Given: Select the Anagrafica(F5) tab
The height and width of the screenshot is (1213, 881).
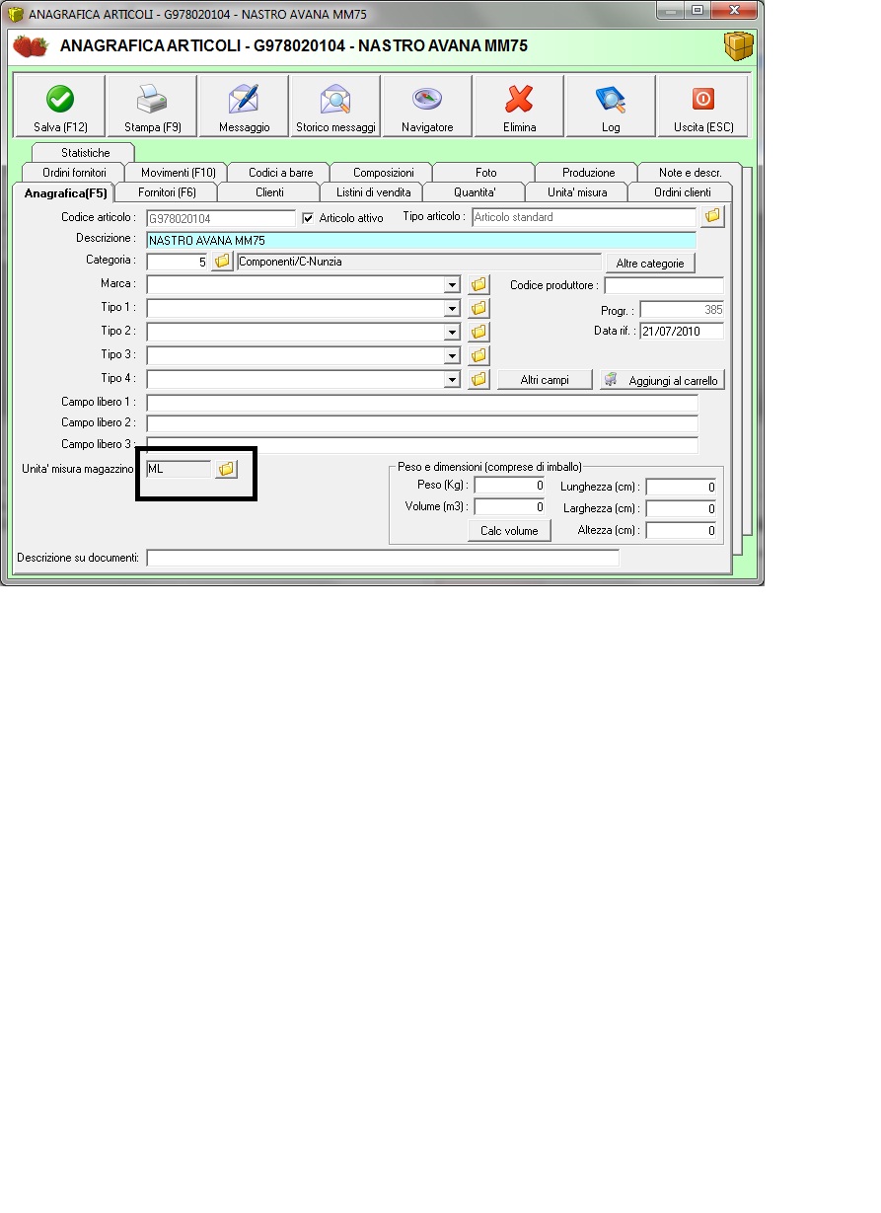Looking at the screenshot, I should pyautogui.click(x=65, y=192).
